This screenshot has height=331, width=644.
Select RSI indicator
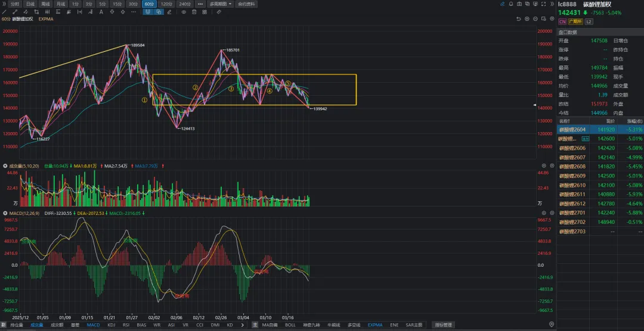coord(126,325)
